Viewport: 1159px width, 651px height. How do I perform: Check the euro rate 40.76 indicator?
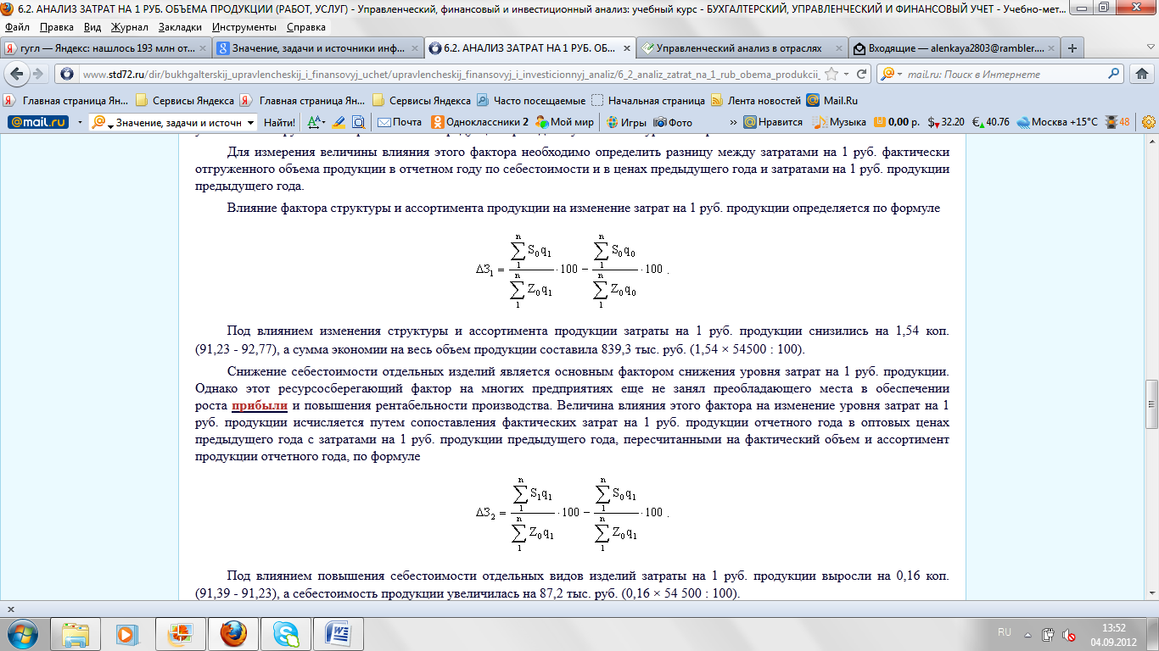[x=990, y=122]
